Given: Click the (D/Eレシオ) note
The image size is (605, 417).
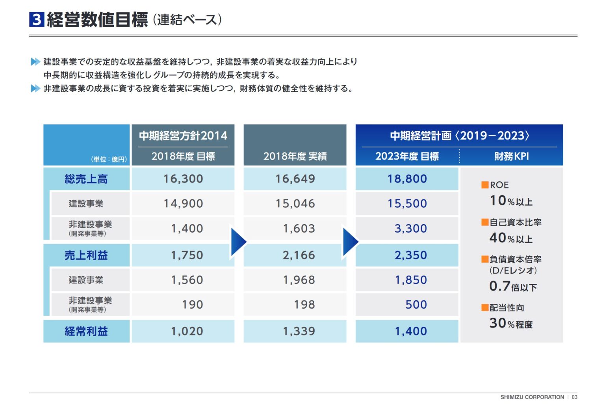Looking at the screenshot, I should click(513, 271).
